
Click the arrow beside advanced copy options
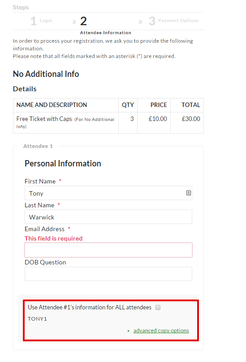(129, 331)
